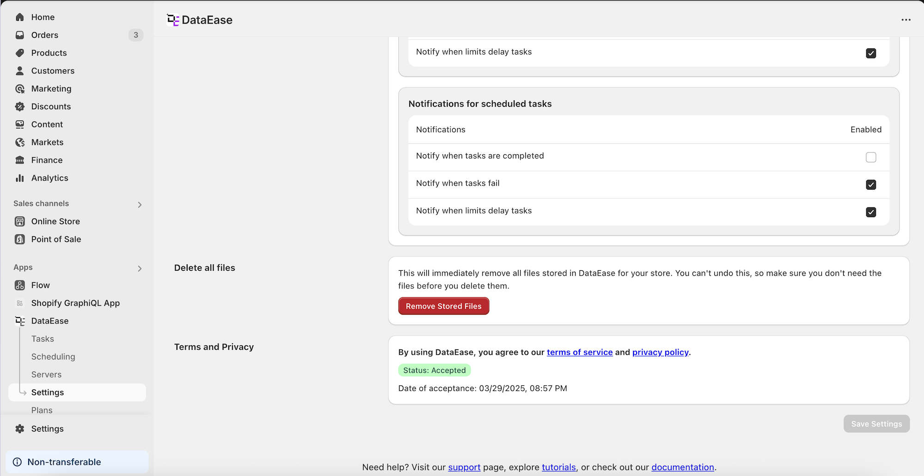The width and height of the screenshot is (924, 476).
Task: Click the Orders count badge 3
Action: pyautogui.click(x=136, y=35)
